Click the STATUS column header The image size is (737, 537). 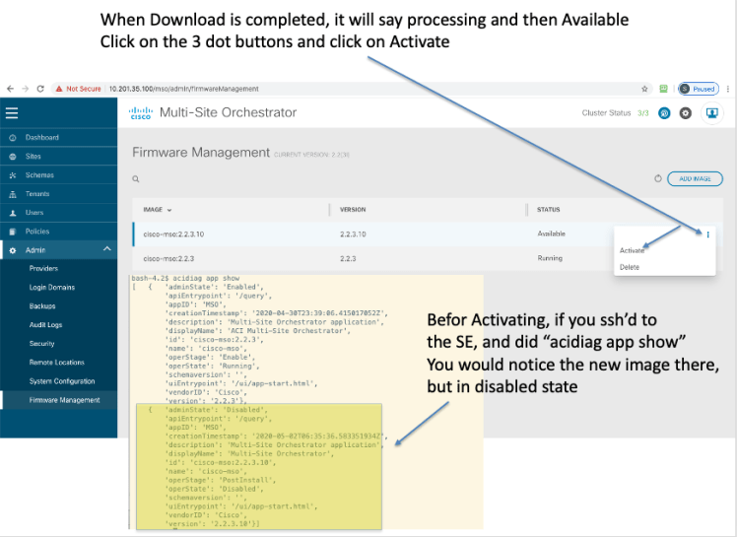click(x=548, y=210)
